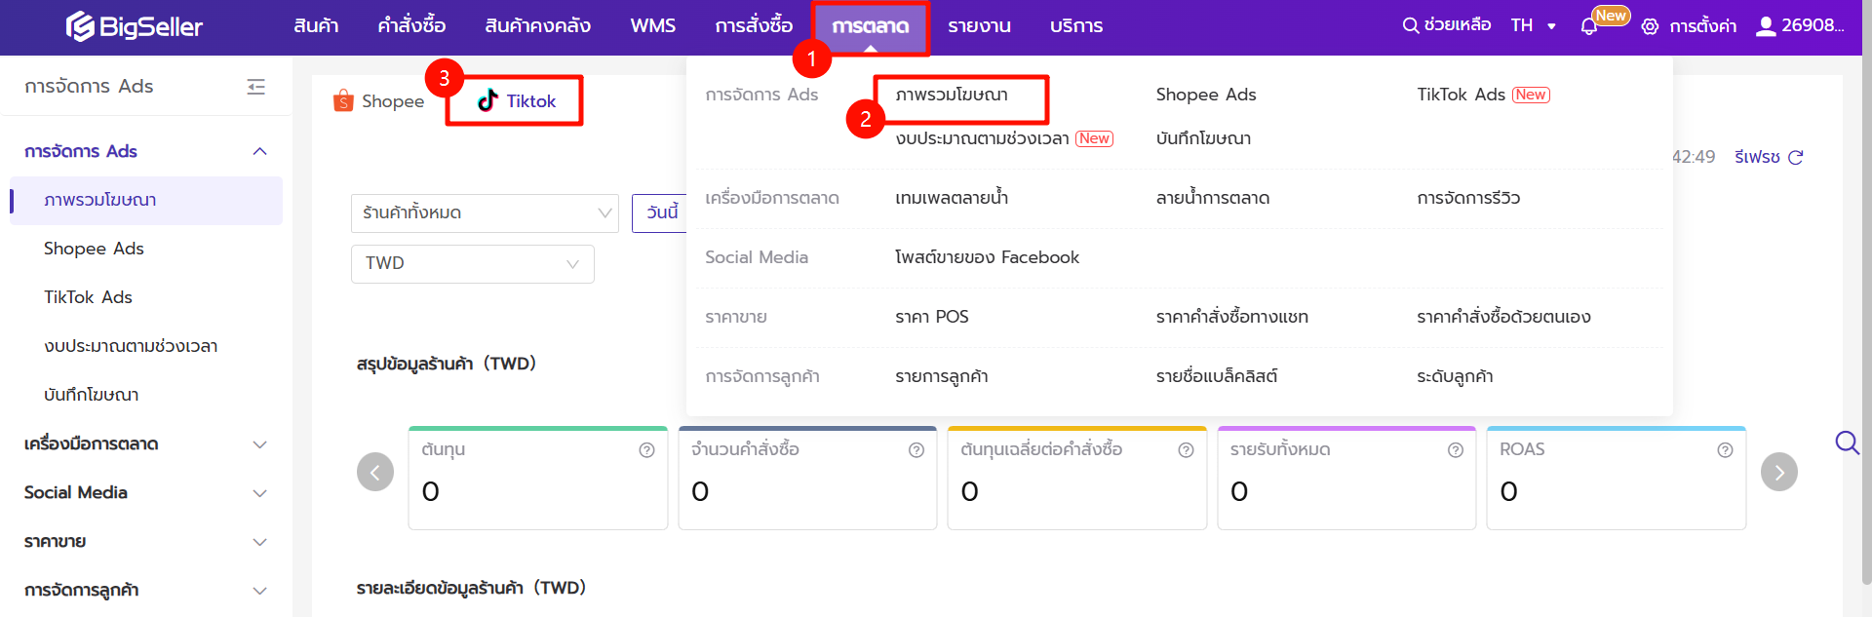Open the รายงาน menu in top navigation
The image size is (1872, 617).
[979, 26]
